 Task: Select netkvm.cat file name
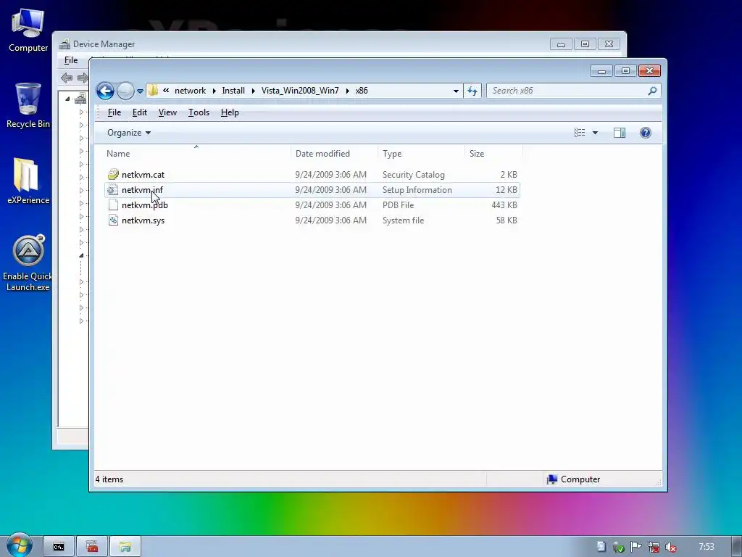pos(143,175)
